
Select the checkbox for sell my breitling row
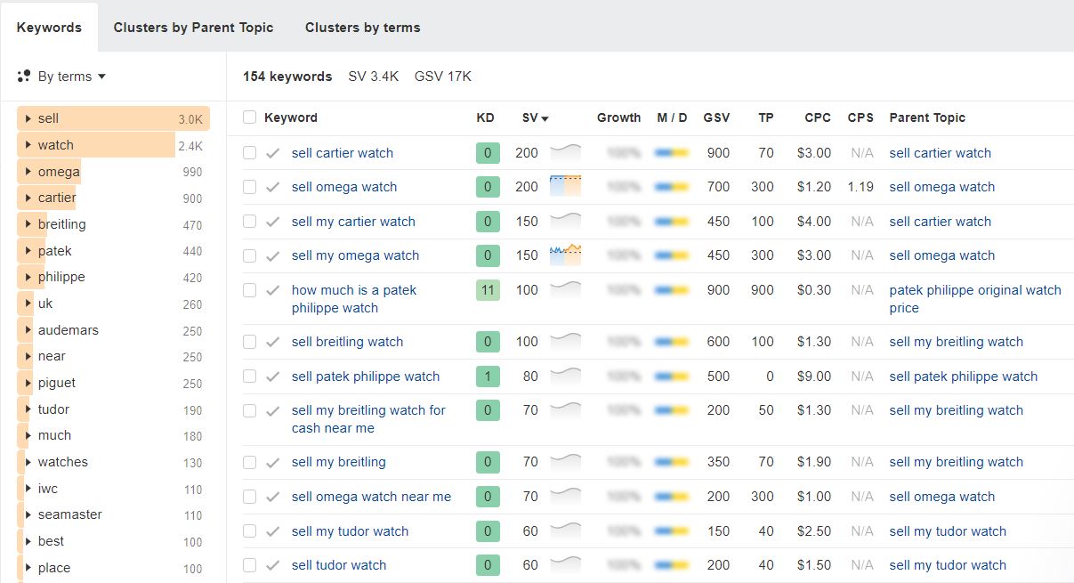click(x=249, y=462)
